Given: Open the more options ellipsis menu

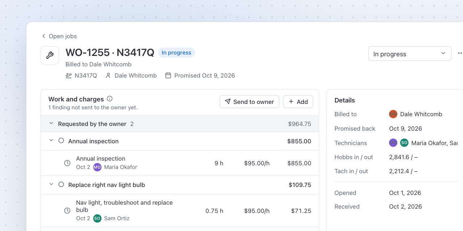Looking at the screenshot, I should pos(460,53).
